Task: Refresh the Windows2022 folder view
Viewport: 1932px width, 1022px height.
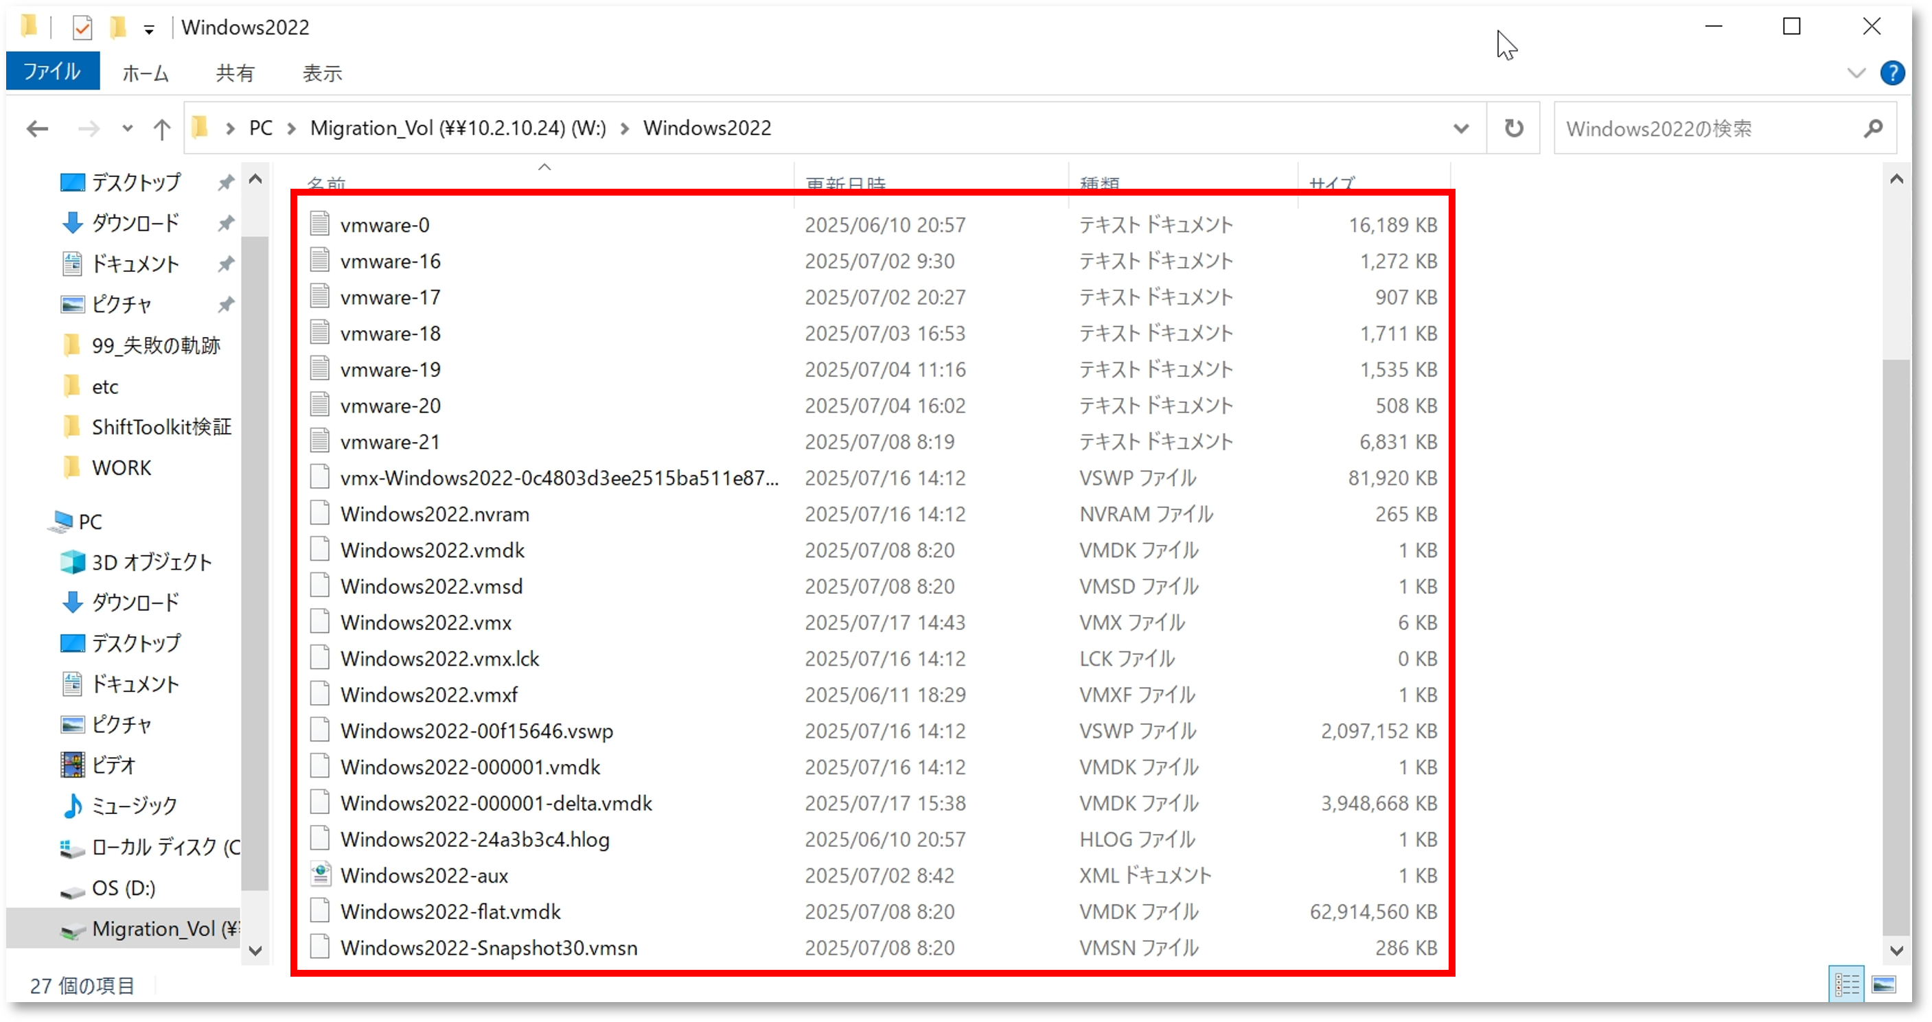Action: 1515,128
